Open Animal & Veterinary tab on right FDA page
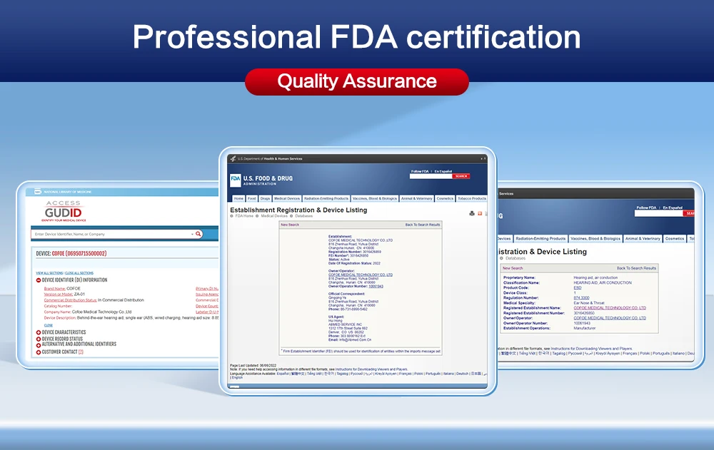714x450 pixels. pos(643,238)
